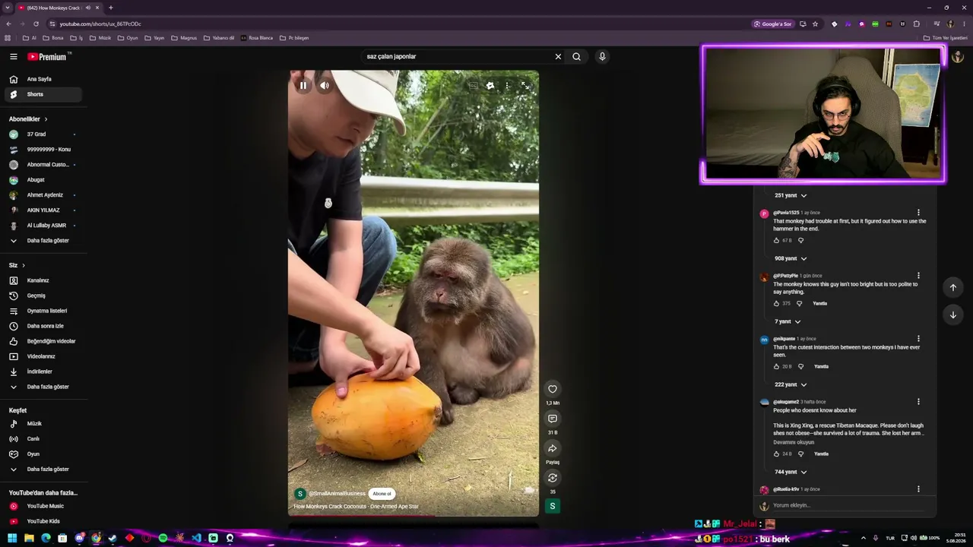Expand the 251 yanıt replies
Screen dimensions: 973x547
[x=791, y=195]
